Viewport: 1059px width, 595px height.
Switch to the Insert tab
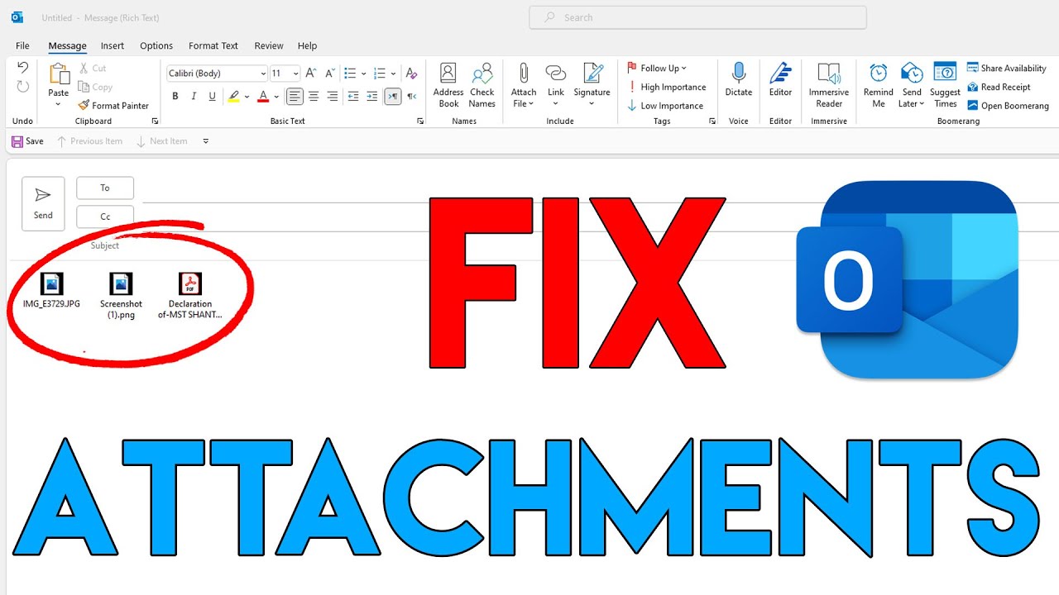click(x=113, y=45)
